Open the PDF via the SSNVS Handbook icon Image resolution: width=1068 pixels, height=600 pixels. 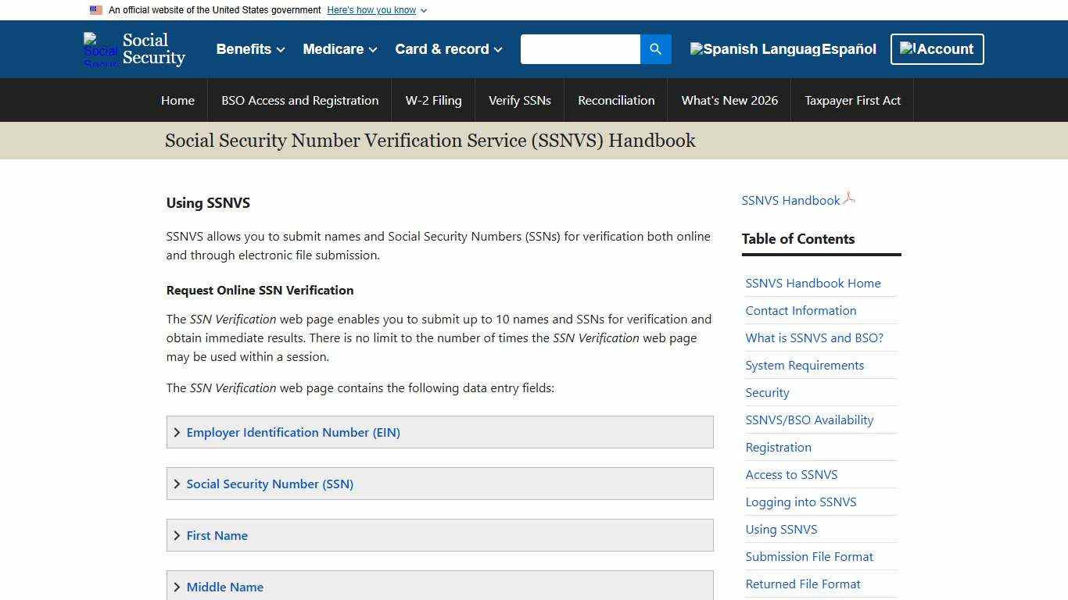(x=850, y=198)
